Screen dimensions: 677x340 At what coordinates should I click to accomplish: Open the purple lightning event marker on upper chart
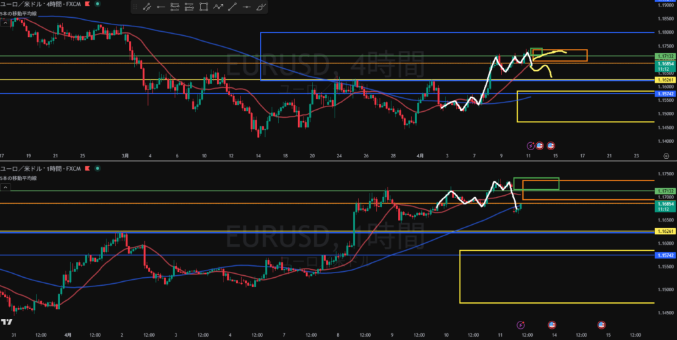pos(530,146)
